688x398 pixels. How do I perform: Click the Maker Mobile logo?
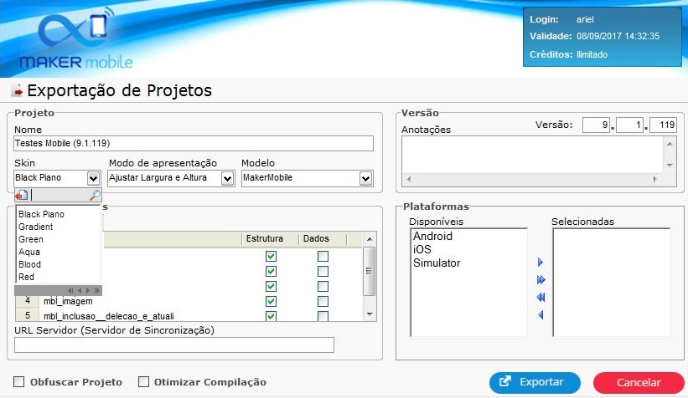[x=75, y=40]
